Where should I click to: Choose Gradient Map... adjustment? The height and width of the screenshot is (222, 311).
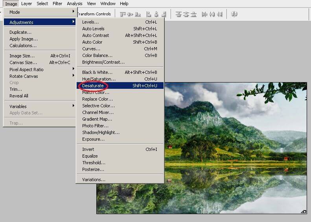click(x=120, y=119)
